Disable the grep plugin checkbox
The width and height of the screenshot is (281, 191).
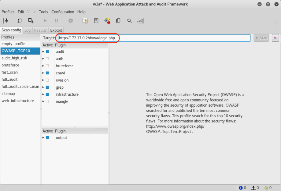pos(47,87)
